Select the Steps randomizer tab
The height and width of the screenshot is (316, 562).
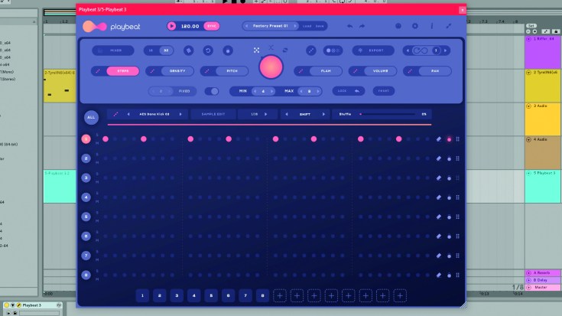tap(123, 71)
